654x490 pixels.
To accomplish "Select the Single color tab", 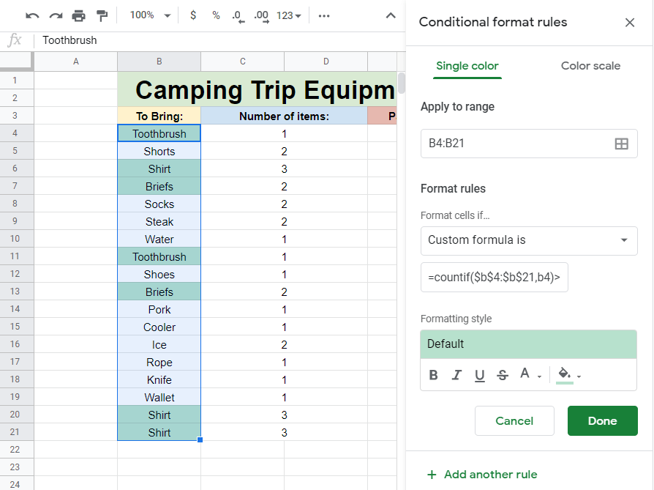I will click(x=467, y=65).
